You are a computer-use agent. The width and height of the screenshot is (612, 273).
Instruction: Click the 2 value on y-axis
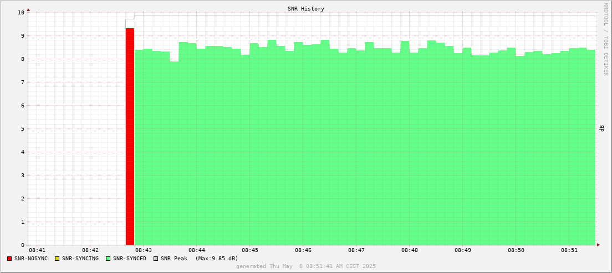click(23, 198)
